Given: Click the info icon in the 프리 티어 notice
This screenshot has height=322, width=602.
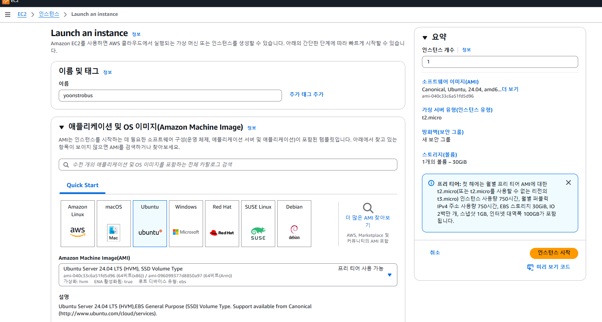Looking at the screenshot, I should click(x=431, y=183).
